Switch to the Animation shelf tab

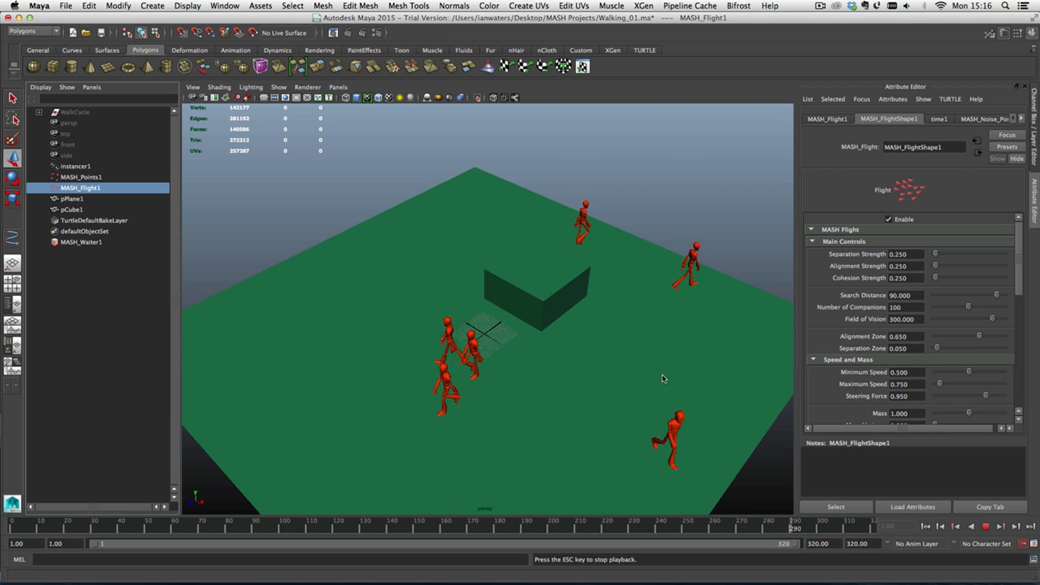click(x=235, y=50)
